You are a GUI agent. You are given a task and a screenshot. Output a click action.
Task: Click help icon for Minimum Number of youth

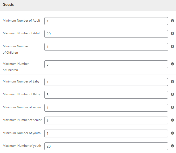click(172, 133)
